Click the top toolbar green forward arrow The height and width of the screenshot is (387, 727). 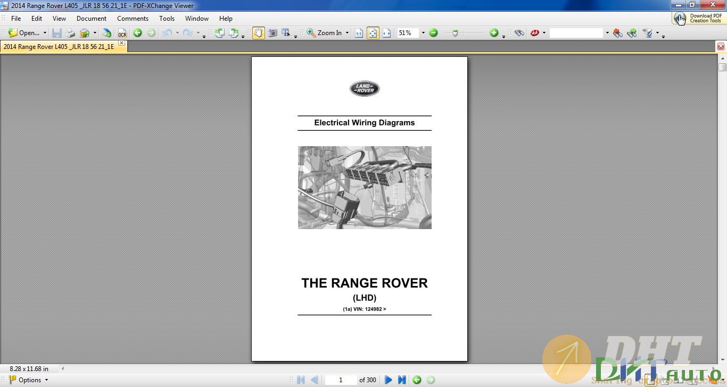(151, 33)
